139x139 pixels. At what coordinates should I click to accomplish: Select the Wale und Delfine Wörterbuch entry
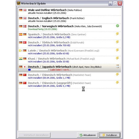69,11
